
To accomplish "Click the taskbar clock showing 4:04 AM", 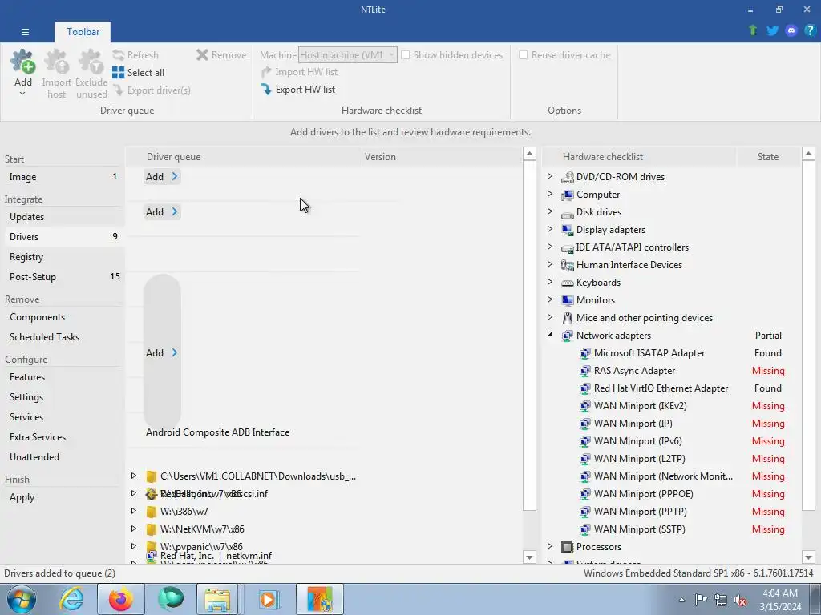I will point(780,600).
